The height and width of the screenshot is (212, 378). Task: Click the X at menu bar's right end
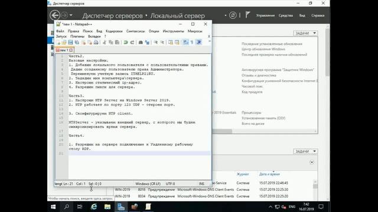point(208,37)
